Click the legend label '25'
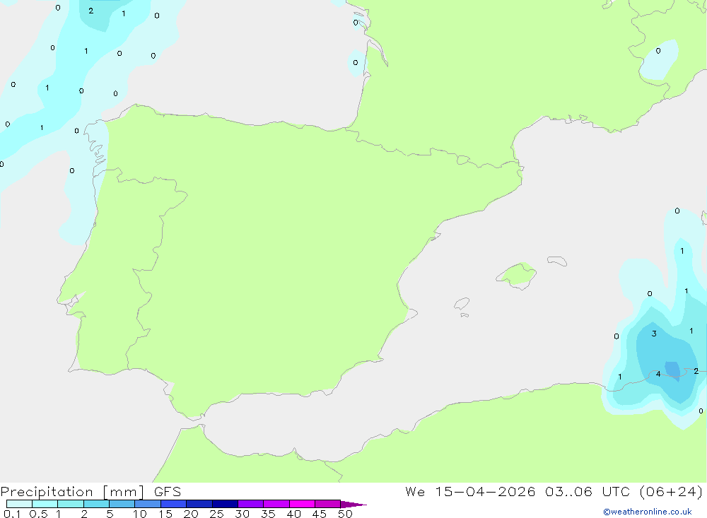The height and width of the screenshot is (518, 707). [216, 514]
